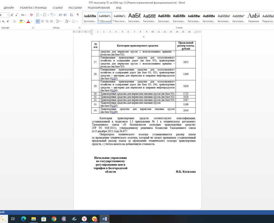This screenshot has height=223, width=274.
Task: Apply bulleted list formatting
Action: click(x=38, y=15)
